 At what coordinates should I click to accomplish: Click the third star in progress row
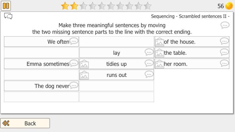pos(83,6)
